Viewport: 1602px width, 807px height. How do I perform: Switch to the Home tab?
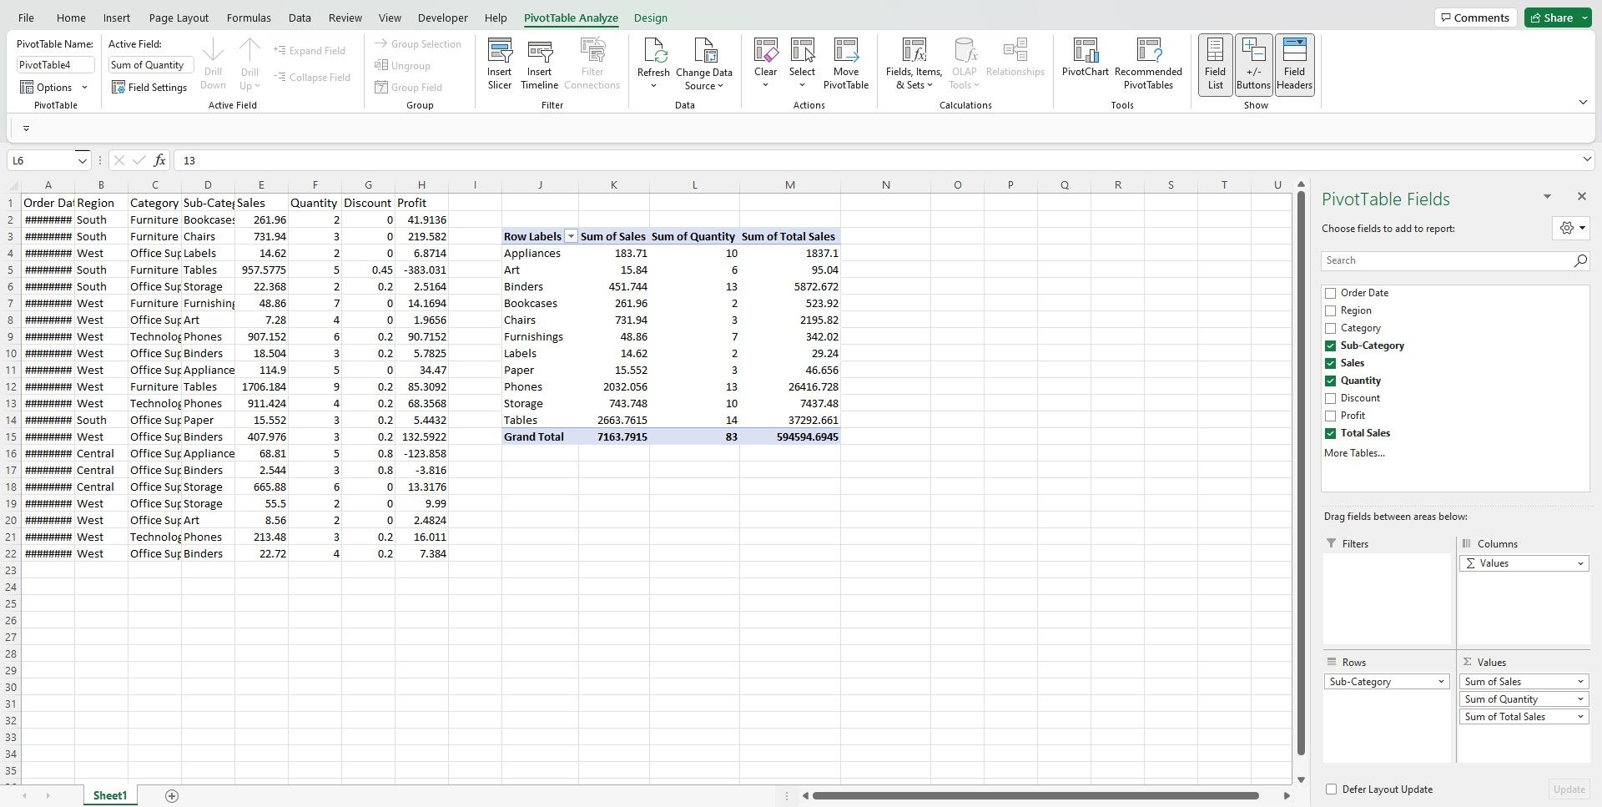click(71, 18)
